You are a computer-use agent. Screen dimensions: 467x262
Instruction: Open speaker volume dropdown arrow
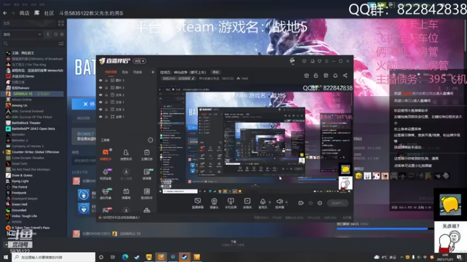(x=287, y=202)
